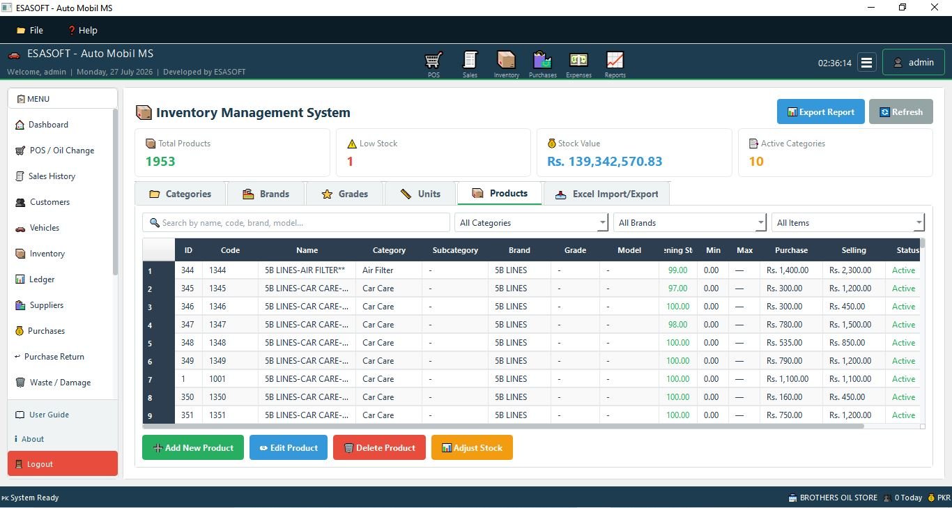Open the User Guide
This screenshot has width=952, height=508.
click(x=63, y=415)
